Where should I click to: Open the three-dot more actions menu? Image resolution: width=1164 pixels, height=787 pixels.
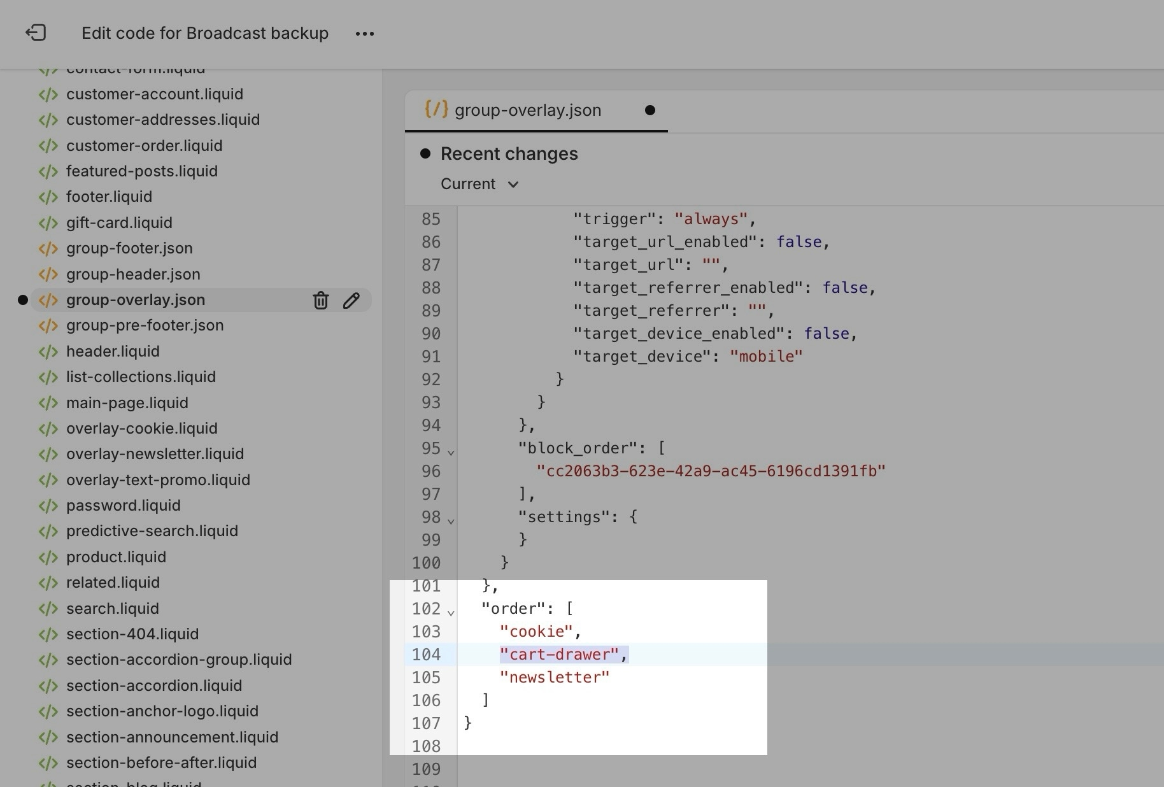tap(365, 34)
